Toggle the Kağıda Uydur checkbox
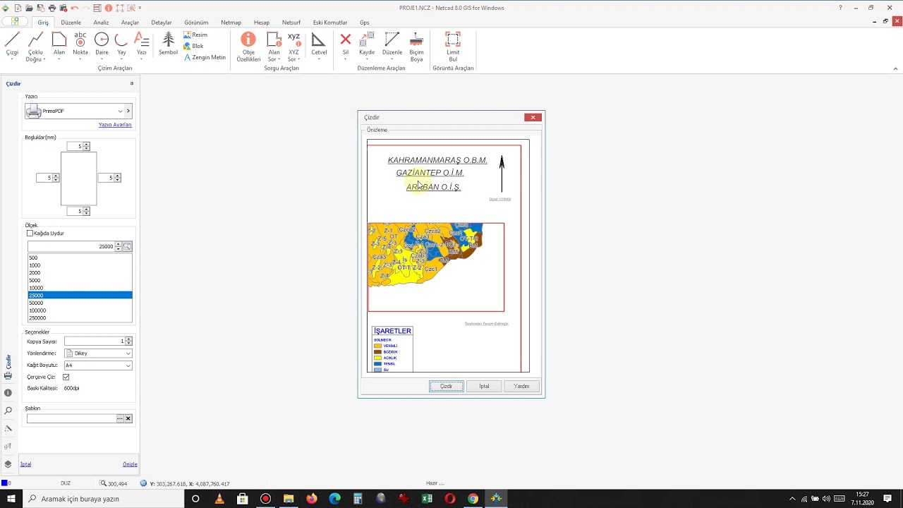This screenshot has height=508, width=903. (x=30, y=234)
